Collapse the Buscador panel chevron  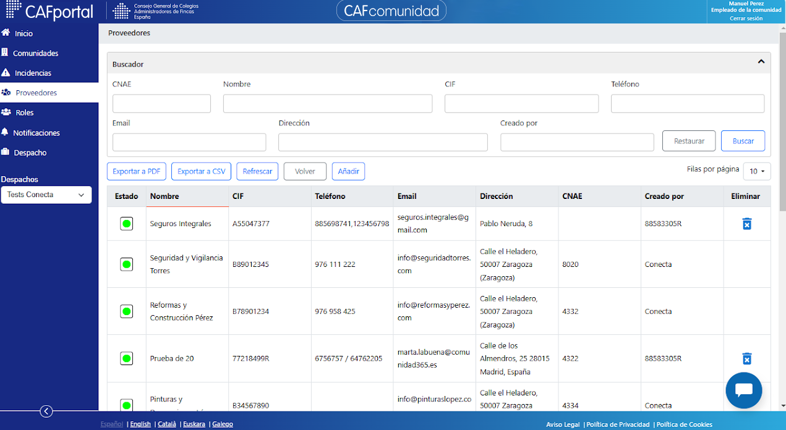[x=761, y=62]
